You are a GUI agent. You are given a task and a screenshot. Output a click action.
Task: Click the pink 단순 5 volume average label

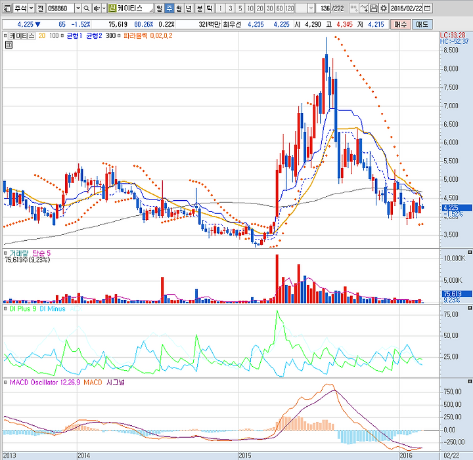[x=41, y=253]
